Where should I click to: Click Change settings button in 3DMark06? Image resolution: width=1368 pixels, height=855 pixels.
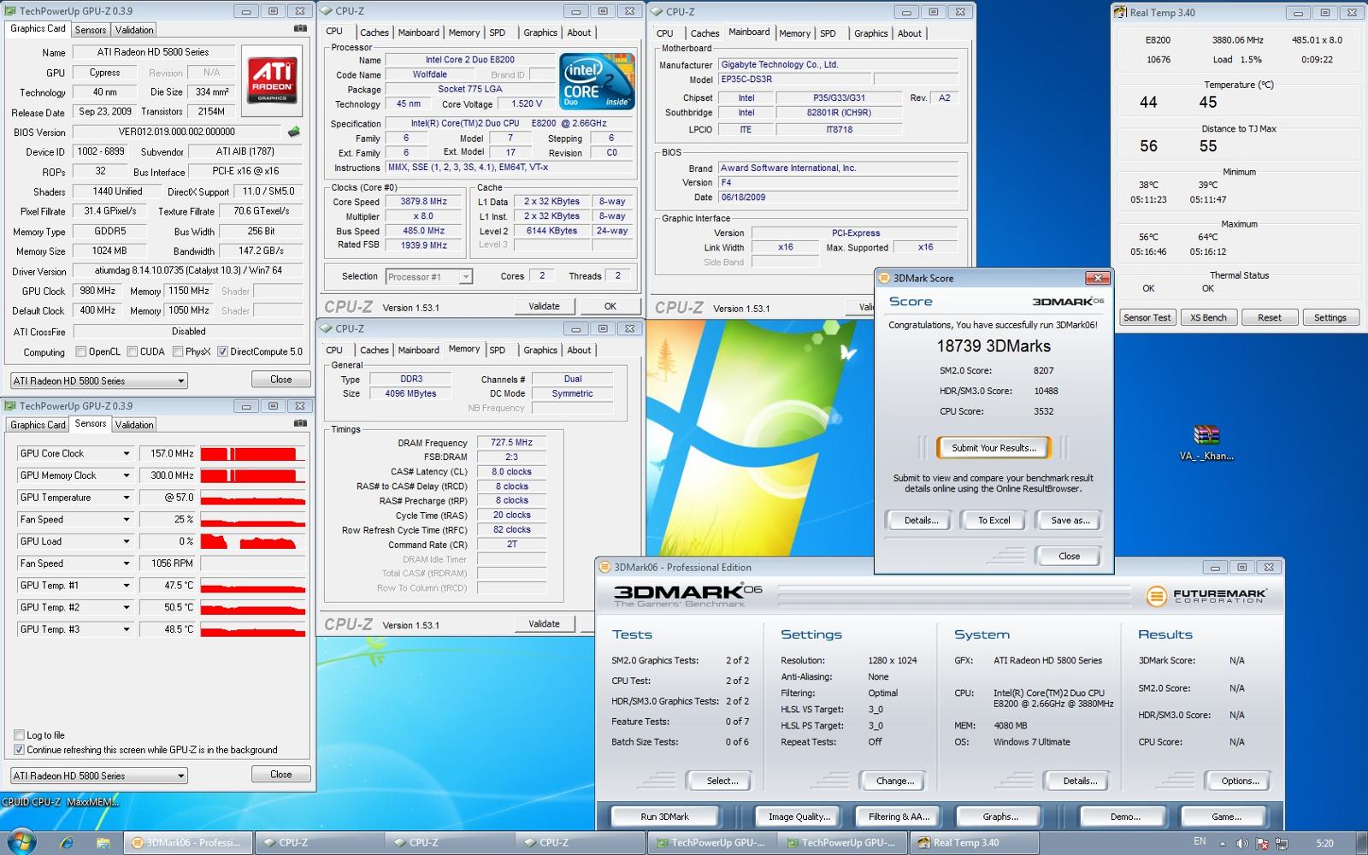point(894,781)
